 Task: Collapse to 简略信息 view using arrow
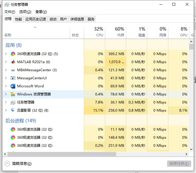coord(7,163)
